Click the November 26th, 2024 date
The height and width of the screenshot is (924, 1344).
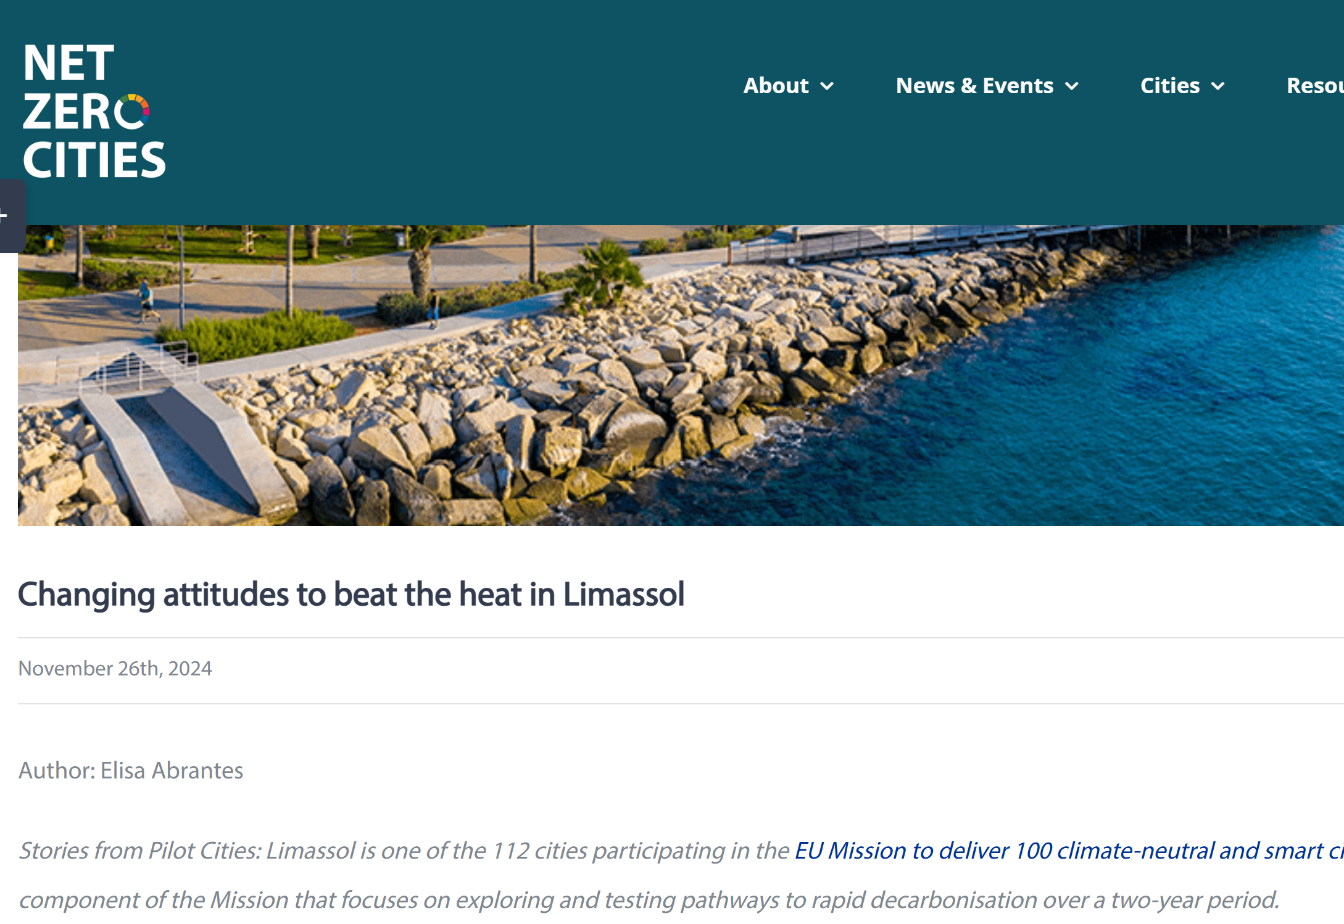[115, 669]
